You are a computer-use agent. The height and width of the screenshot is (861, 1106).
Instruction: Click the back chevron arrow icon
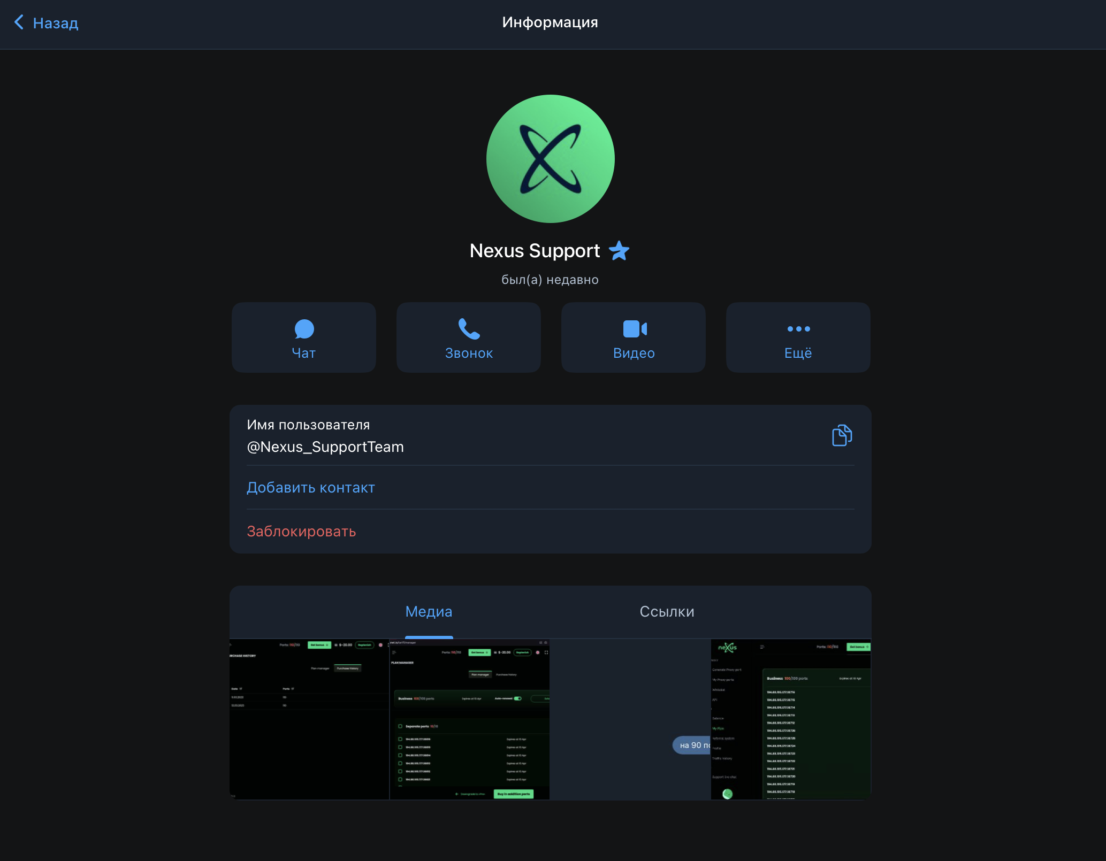[19, 22]
